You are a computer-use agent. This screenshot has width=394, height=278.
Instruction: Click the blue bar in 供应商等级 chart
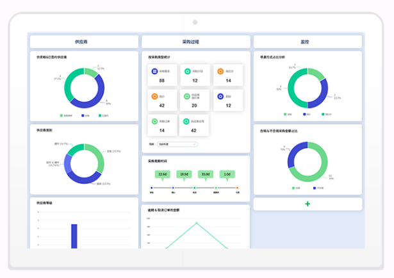pos(74,236)
